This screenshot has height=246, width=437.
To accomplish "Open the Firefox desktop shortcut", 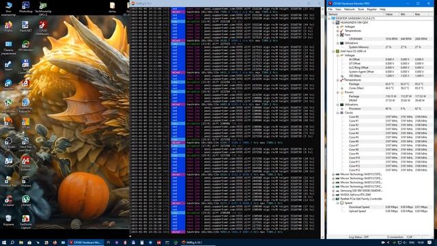I will 8,27.
